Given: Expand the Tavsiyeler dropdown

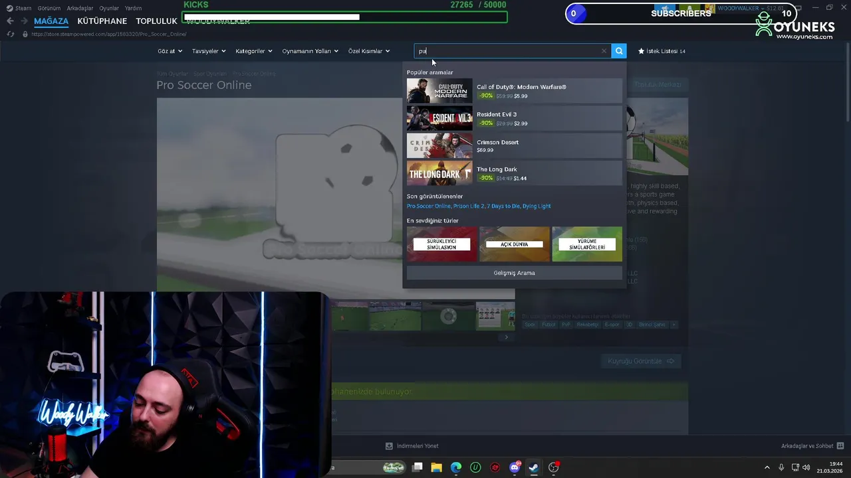Looking at the screenshot, I should click(x=209, y=51).
